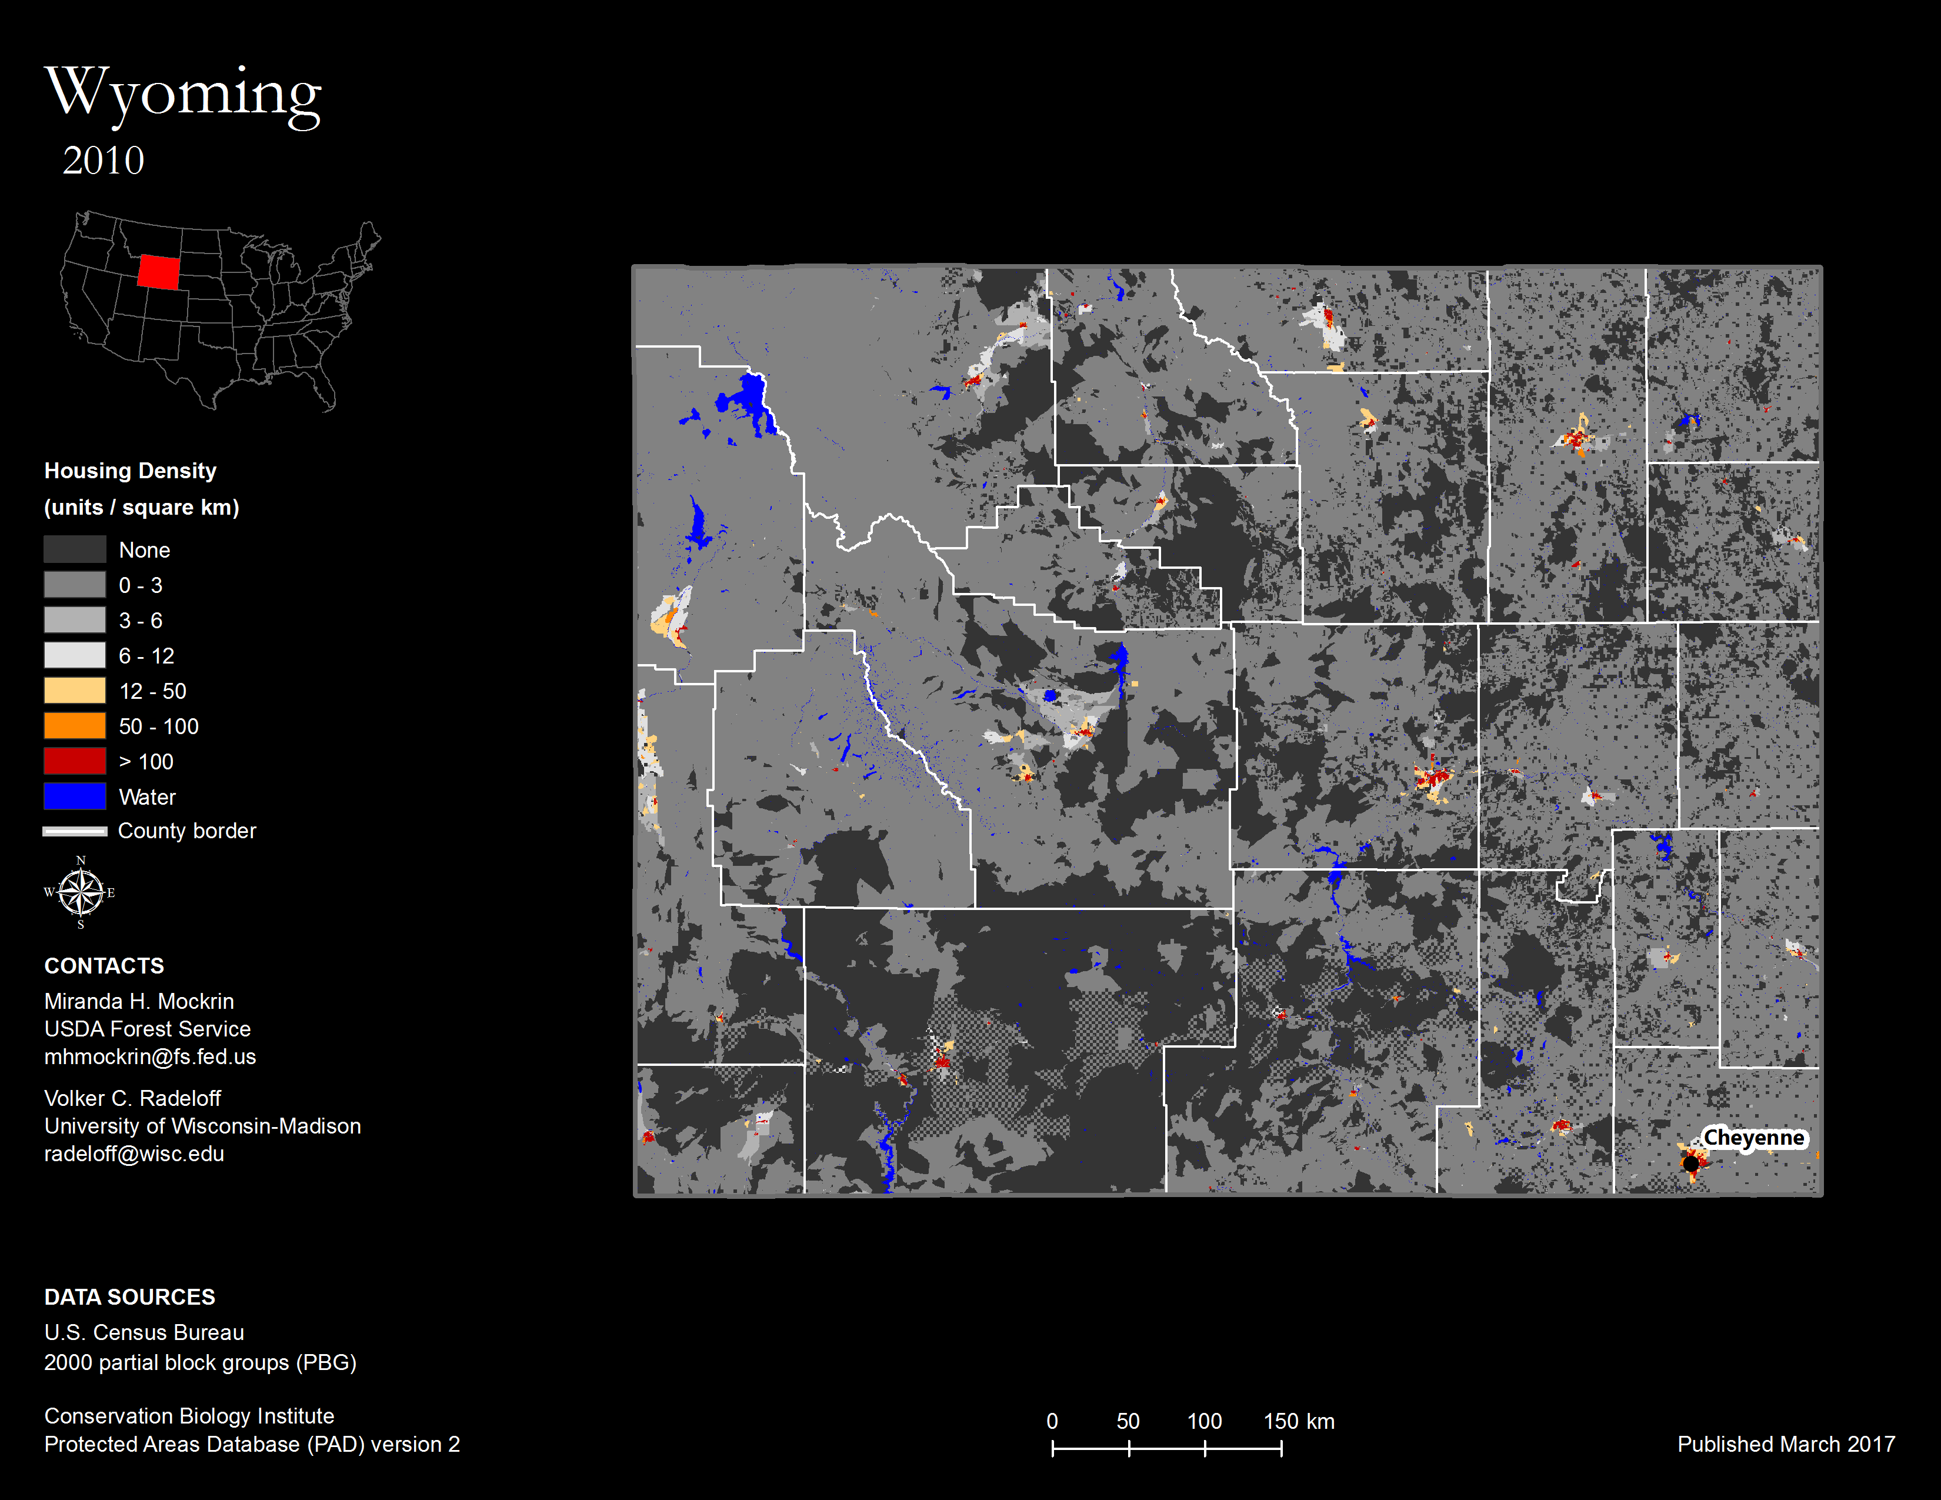Click the scale bar line
Image resolution: width=1941 pixels, height=1500 pixels.
pos(1167,1448)
